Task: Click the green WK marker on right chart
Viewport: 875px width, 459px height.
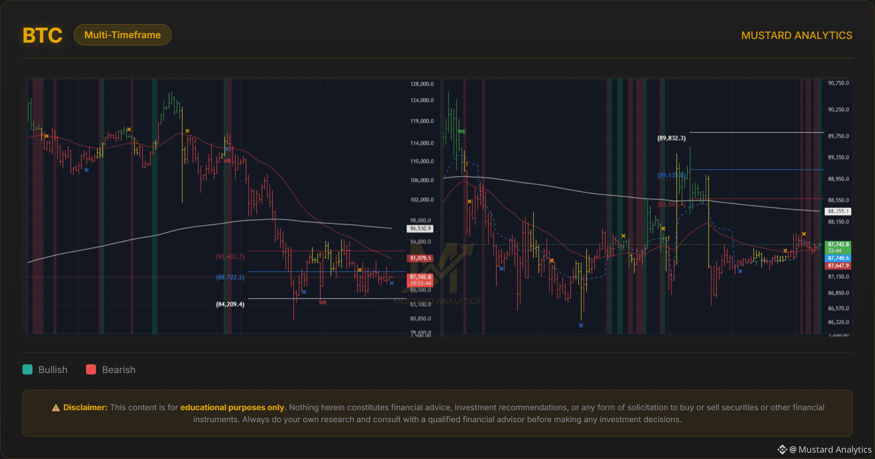Action: (x=462, y=132)
